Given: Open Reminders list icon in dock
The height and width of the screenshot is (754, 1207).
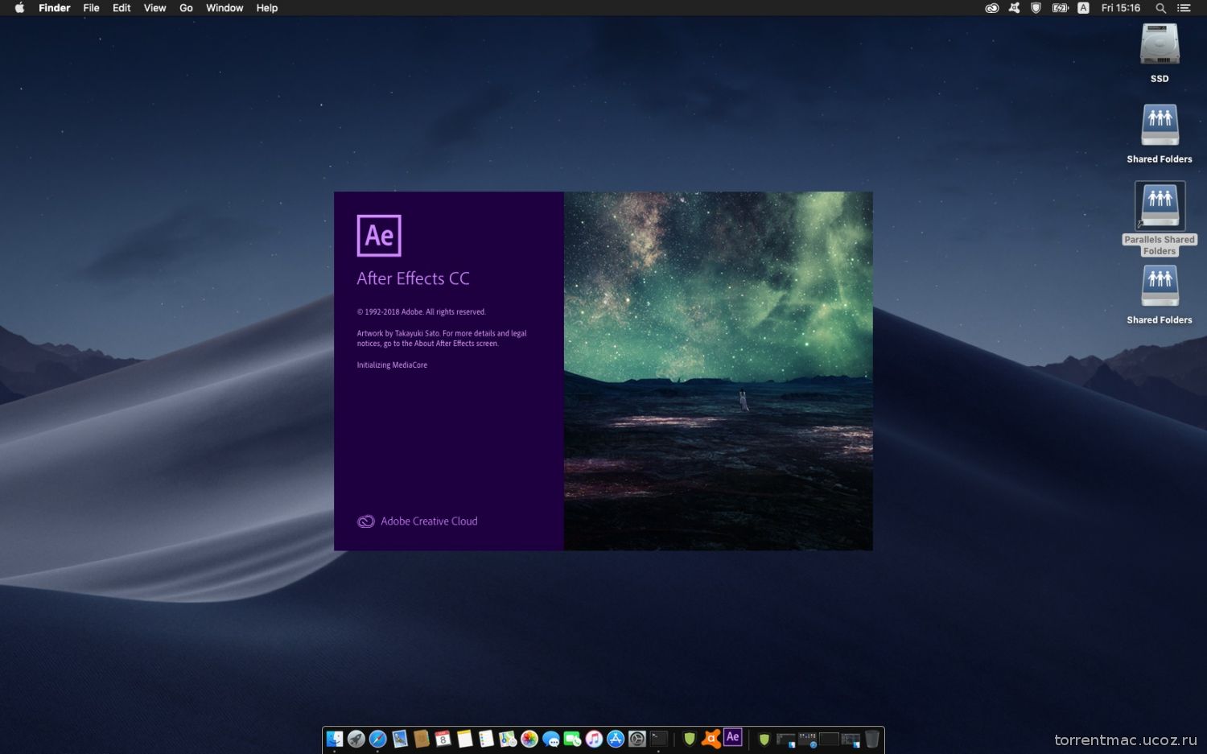Looking at the screenshot, I should pos(486,739).
